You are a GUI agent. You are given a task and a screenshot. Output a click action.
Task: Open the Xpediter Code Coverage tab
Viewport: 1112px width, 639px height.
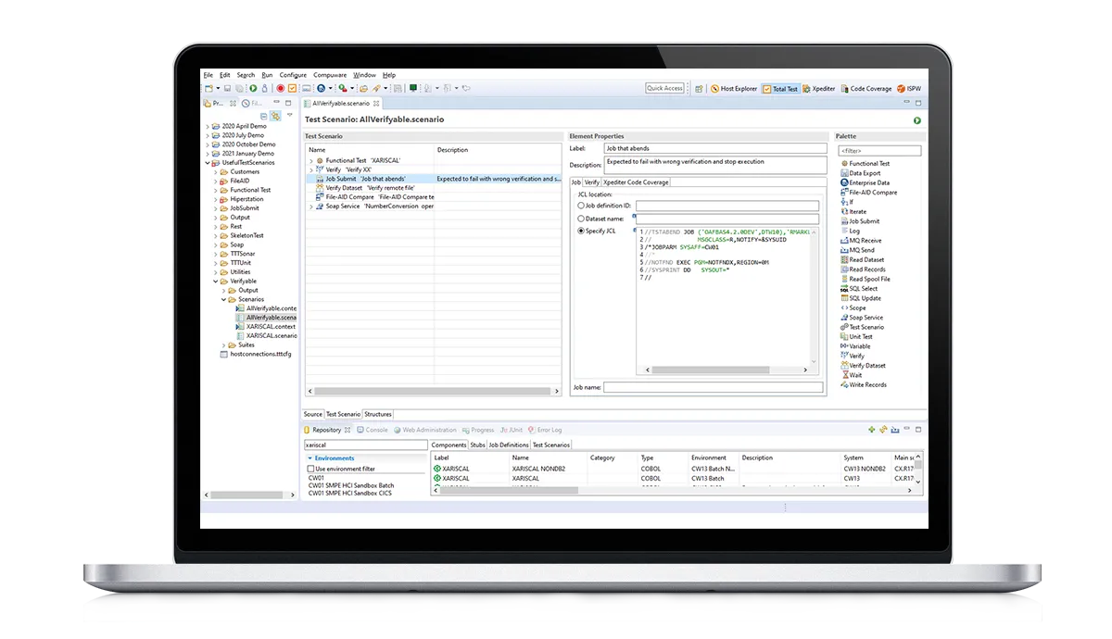click(636, 182)
